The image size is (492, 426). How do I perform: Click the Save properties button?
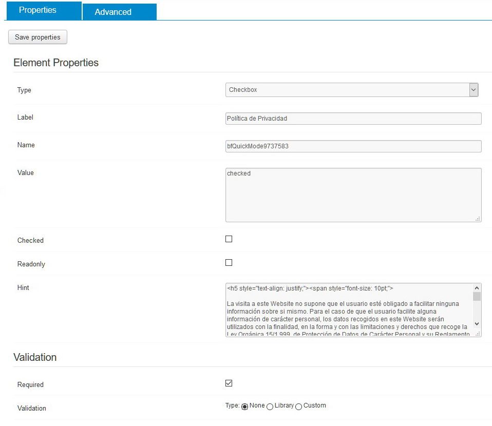click(37, 37)
